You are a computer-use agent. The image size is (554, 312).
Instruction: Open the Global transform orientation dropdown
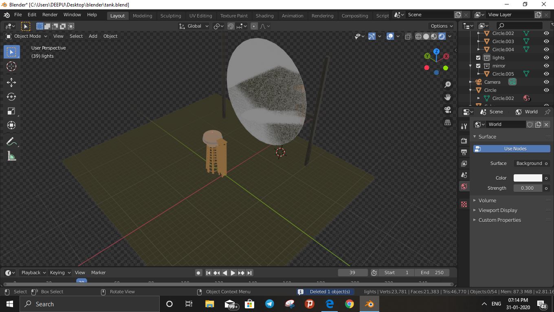194,26
